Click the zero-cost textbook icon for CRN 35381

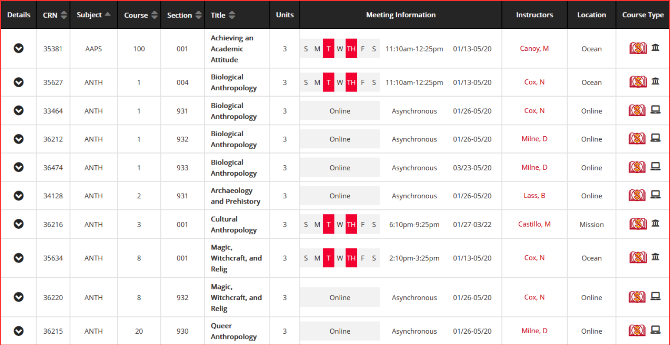click(x=637, y=48)
